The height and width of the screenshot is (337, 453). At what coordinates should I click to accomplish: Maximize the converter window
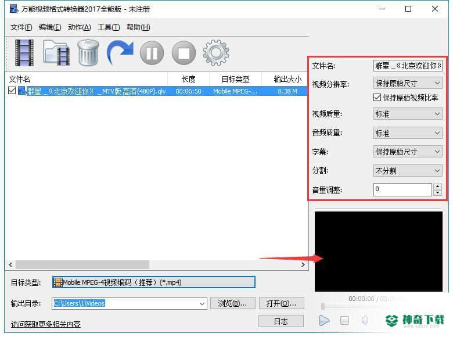pos(408,9)
